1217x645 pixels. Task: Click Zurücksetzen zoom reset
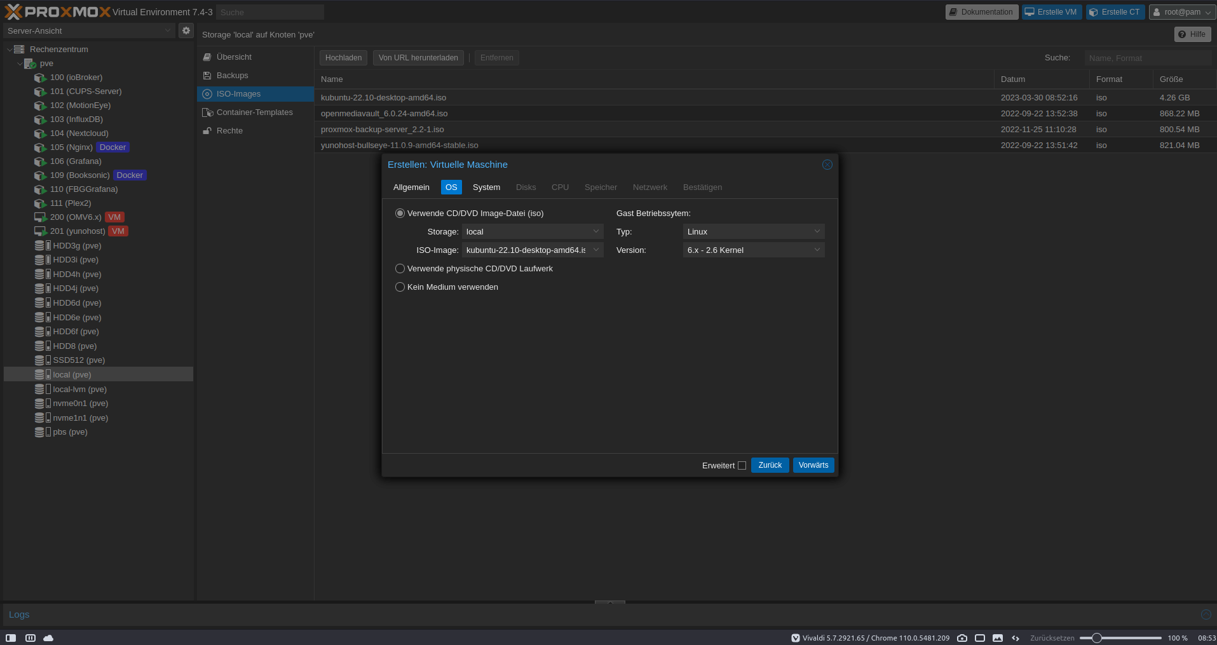click(x=1052, y=638)
